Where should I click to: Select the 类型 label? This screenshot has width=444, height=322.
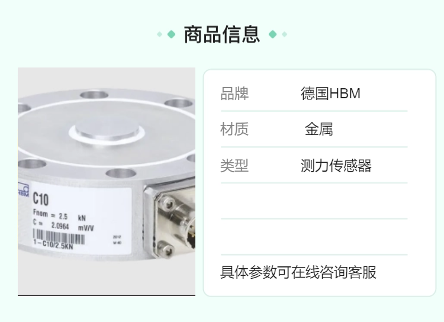tap(234, 165)
